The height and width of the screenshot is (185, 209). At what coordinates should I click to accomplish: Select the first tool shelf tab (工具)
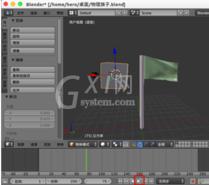point(5,23)
